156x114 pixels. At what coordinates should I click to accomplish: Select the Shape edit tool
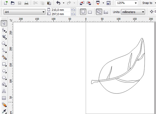point(4,30)
